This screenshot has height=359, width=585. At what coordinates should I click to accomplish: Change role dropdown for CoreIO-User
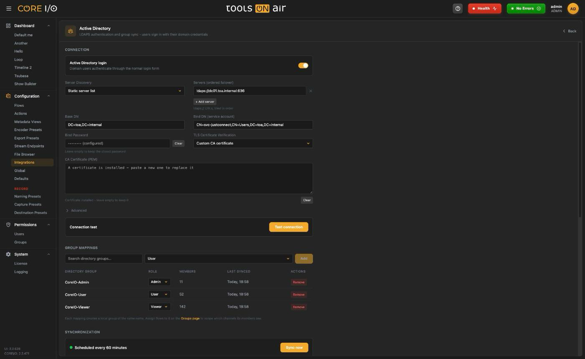(x=159, y=294)
